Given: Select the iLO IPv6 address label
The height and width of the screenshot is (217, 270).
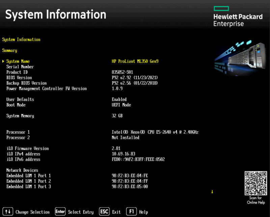Looking at the screenshot, I should 23,160.
